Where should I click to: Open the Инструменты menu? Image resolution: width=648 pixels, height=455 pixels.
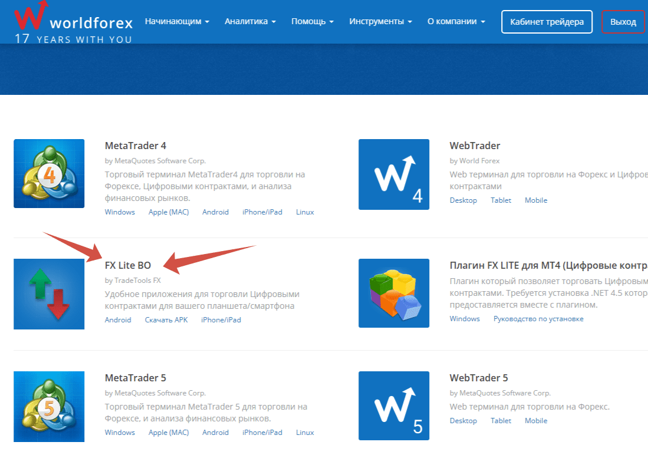pos(380,22)
